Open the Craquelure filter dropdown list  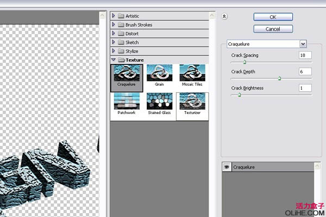tap(303, 43)
